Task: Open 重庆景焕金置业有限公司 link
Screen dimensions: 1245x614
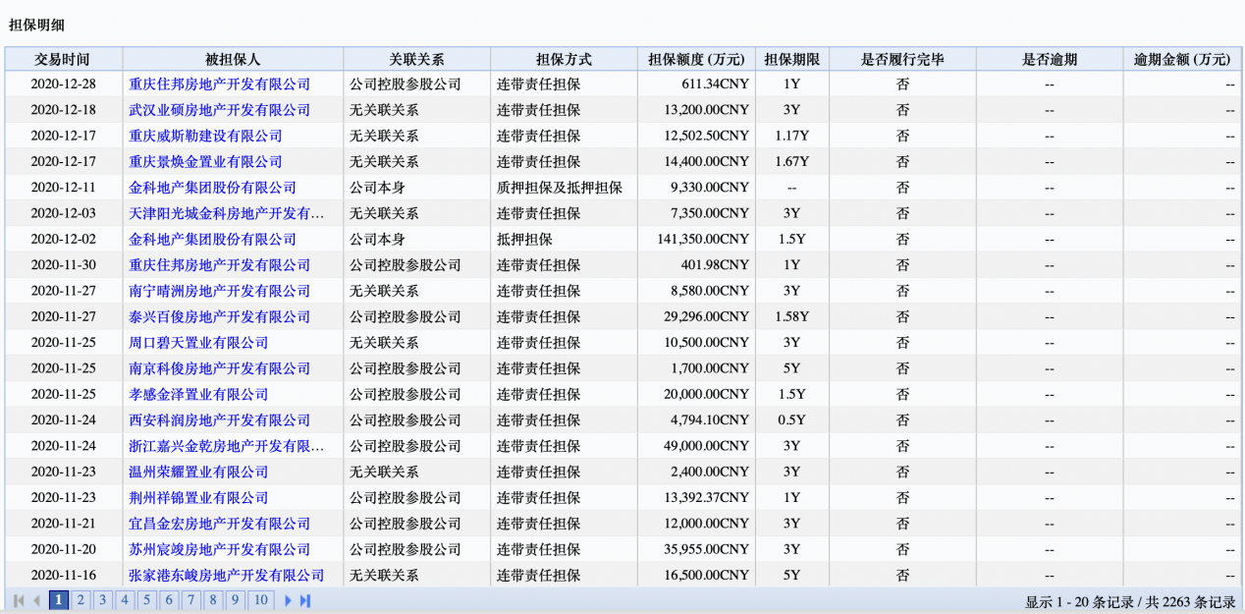Action: (206, 161)
